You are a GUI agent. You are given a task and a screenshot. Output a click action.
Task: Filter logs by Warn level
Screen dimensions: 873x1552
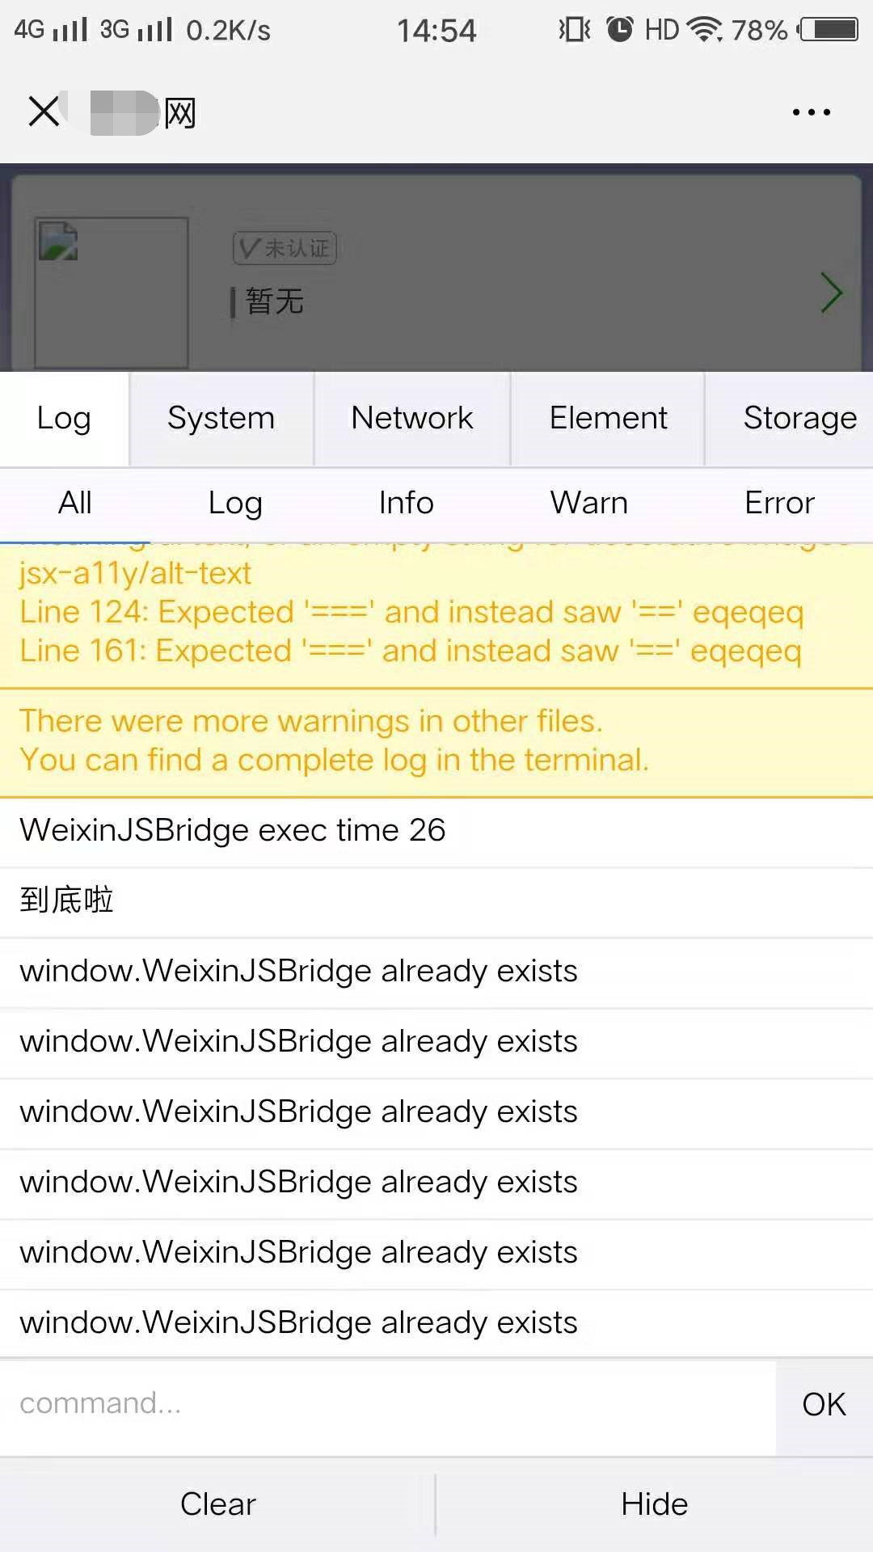pyautogui.click(x=589, y=504)
